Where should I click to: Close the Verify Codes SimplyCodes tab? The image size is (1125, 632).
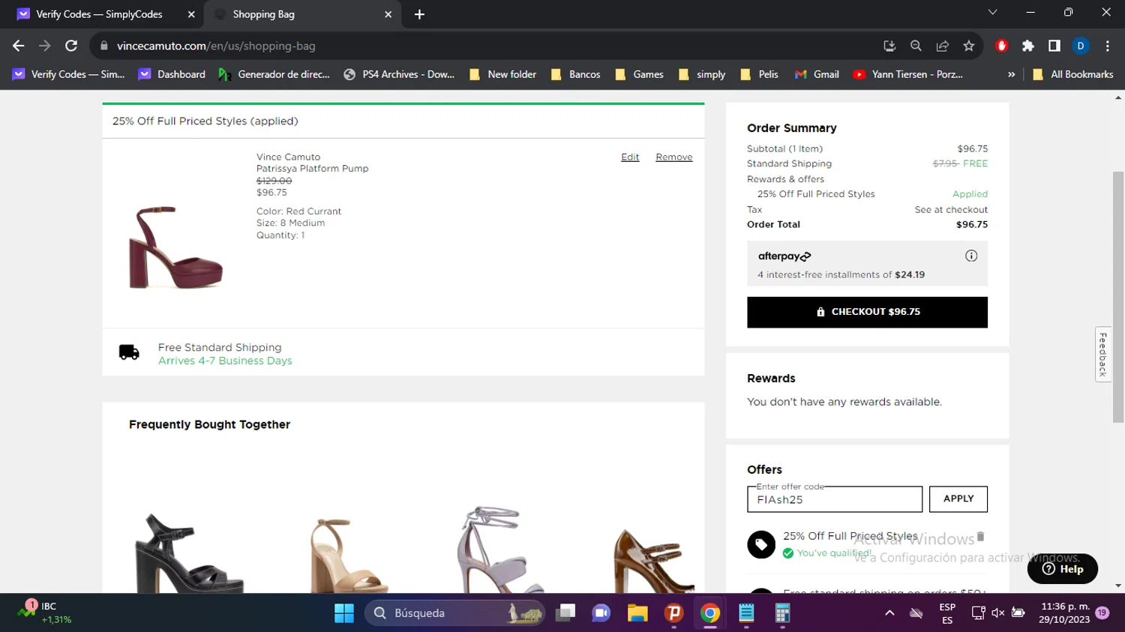pyautogui.click(x=191, y=14)
